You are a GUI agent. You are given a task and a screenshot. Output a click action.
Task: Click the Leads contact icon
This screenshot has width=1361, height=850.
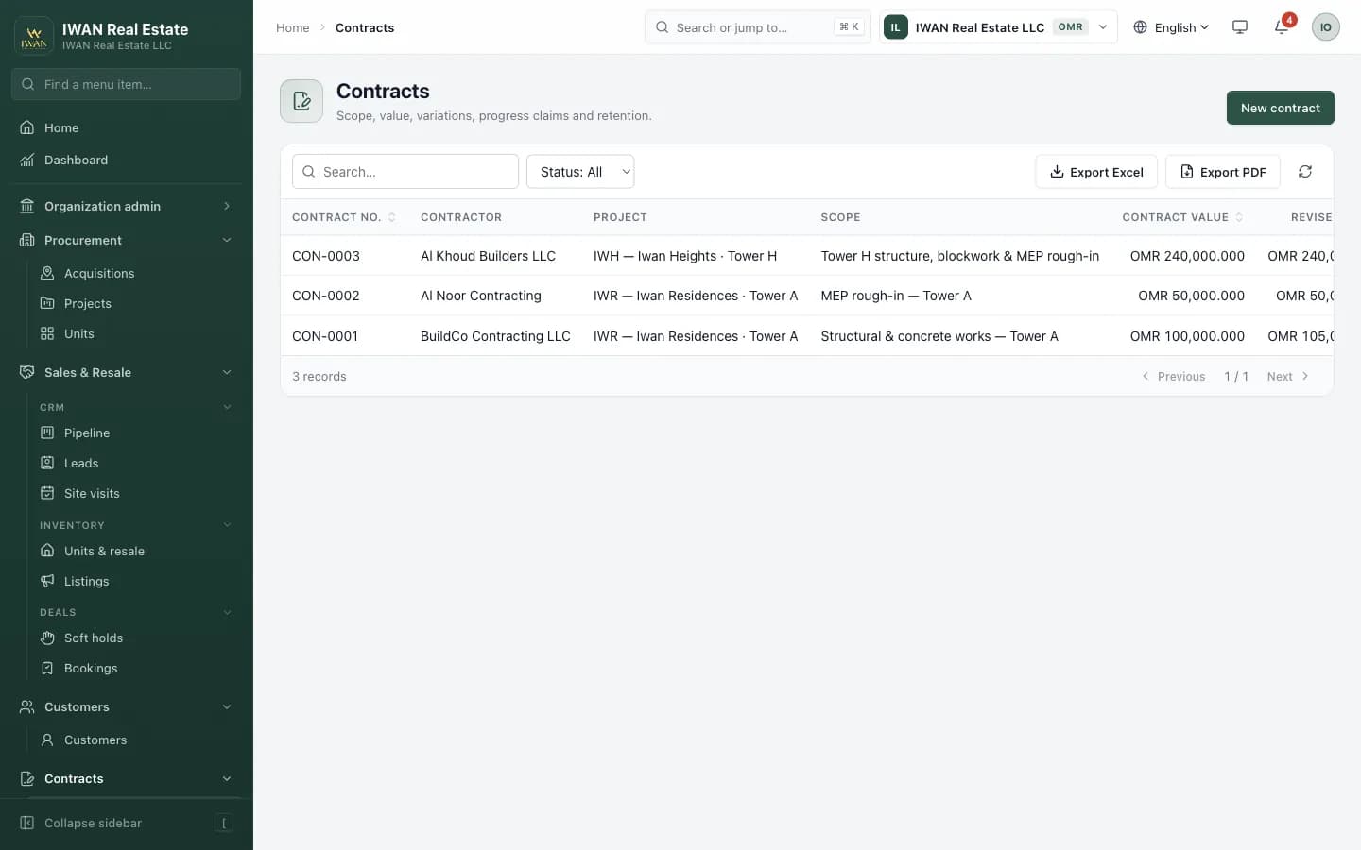[x=47, y=463]
